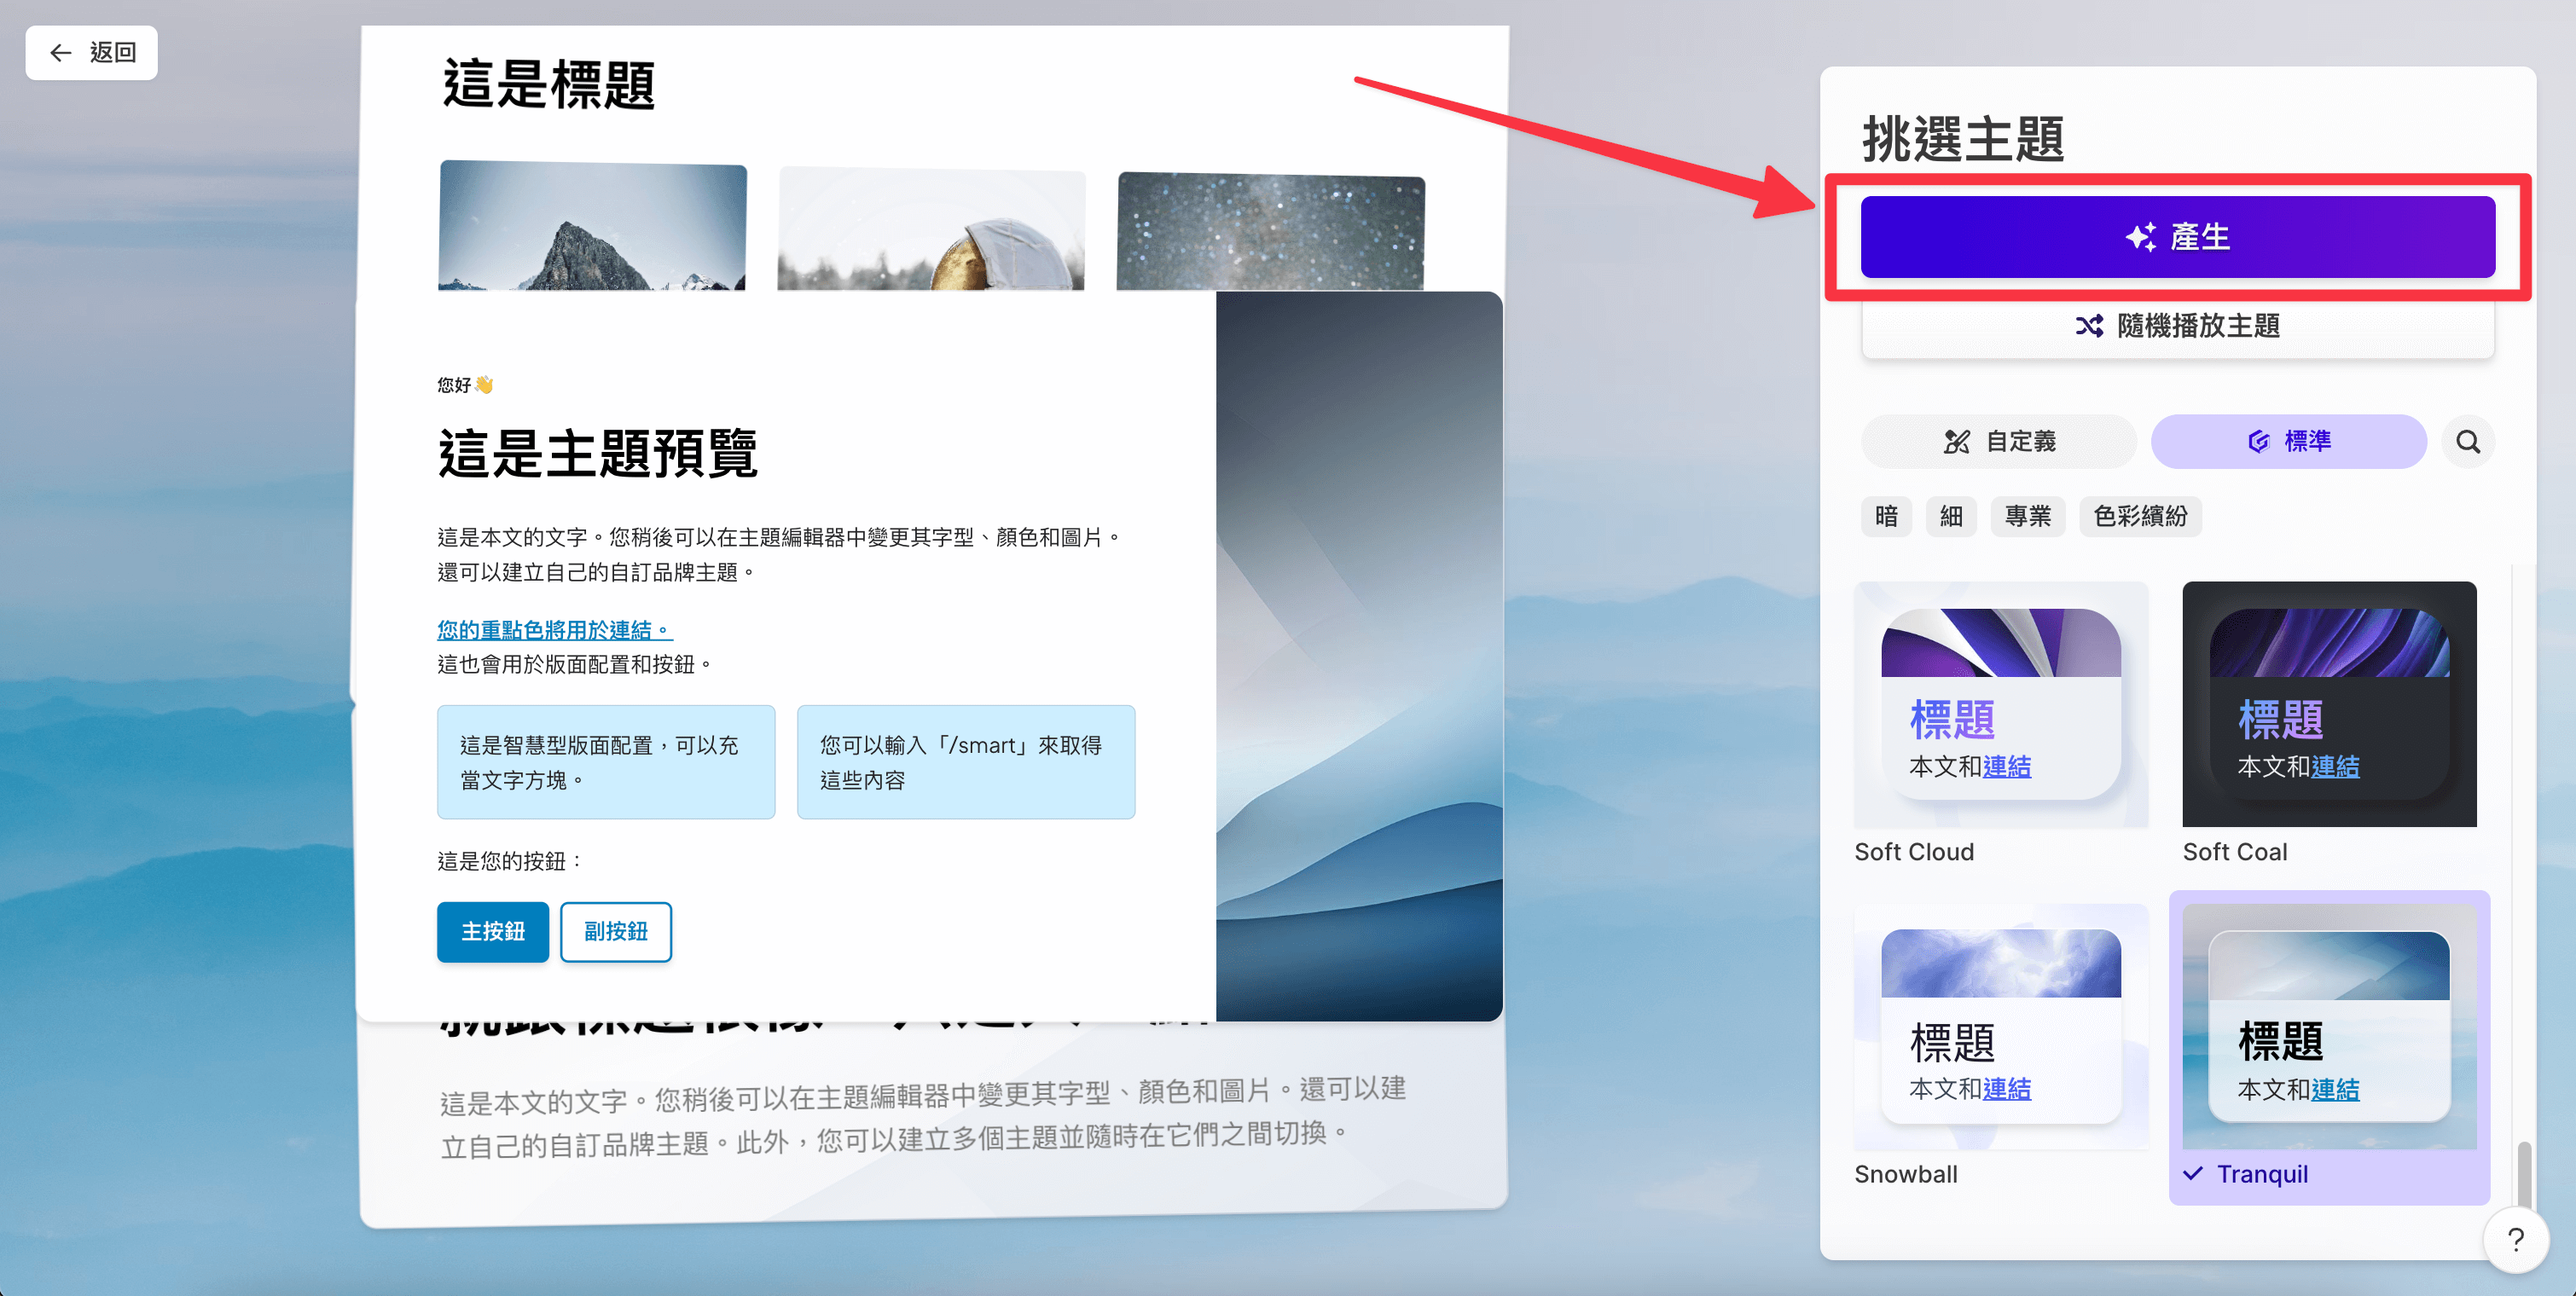
Task: Choose the Snowball theme thumbnail
Action: [2000, 1027]
